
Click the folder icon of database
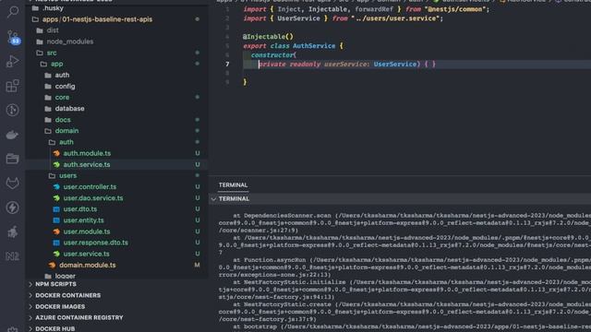[x=48, y=109]
